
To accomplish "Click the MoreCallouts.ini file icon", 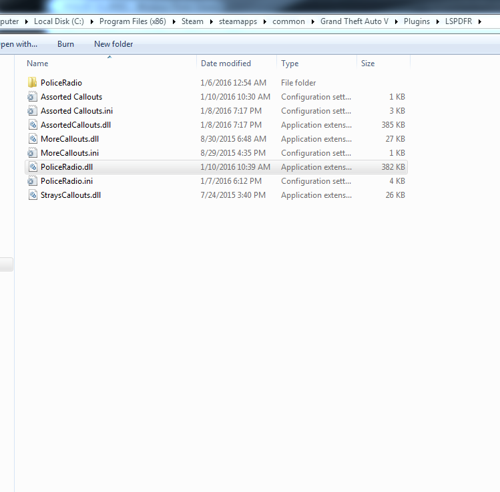I will (x=32, y=152).
